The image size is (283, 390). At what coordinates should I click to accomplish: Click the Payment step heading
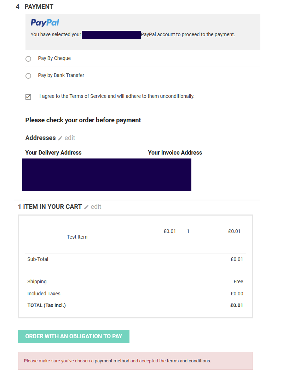(39, 7)
